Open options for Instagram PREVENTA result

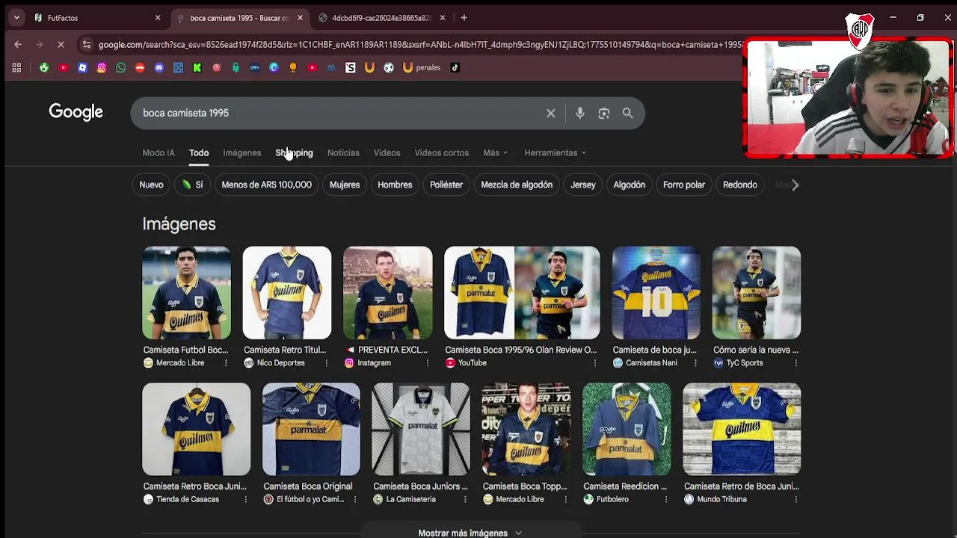[x=428, y=363]
